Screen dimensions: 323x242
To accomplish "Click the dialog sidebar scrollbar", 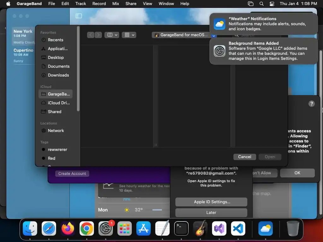I will 78,69.
